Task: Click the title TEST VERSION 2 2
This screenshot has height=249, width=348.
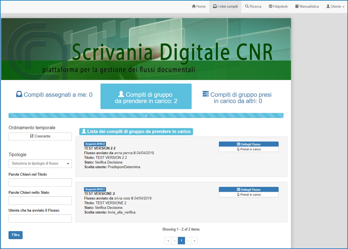Action: pos(100,148)
